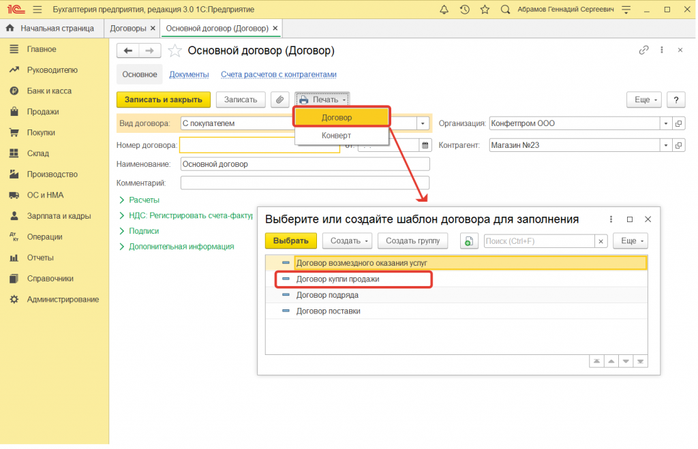Click the favorites star in title bar
698x449 pixels.
(x=485, y=10)
